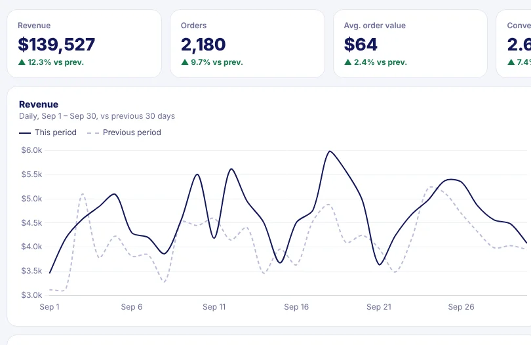Click the Revenue chart title
Screen dimensions: 531x345
click(39, 104)
